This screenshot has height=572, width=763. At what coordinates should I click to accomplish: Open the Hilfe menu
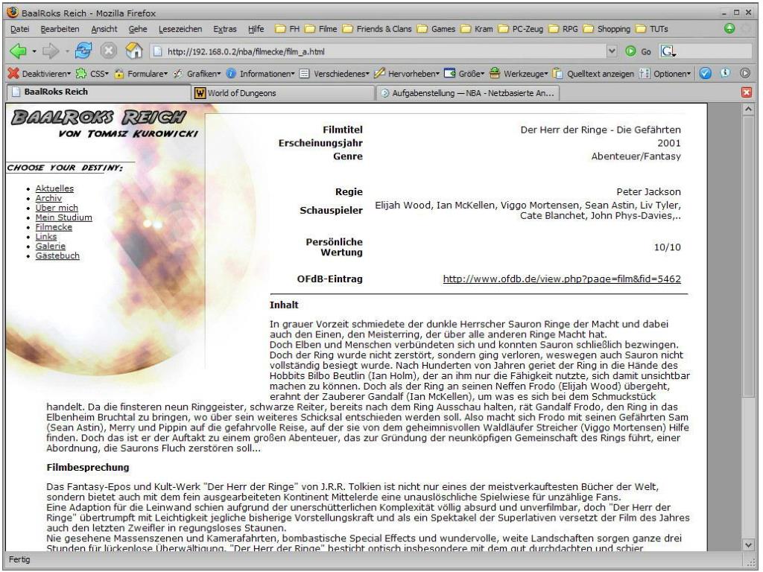point(256,29)
